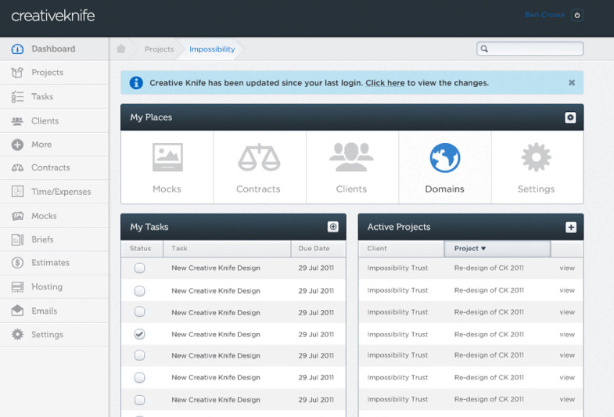Open Mocks tile in My Places
The height and width of the screenshot is (417, 614).
point(167,167)
